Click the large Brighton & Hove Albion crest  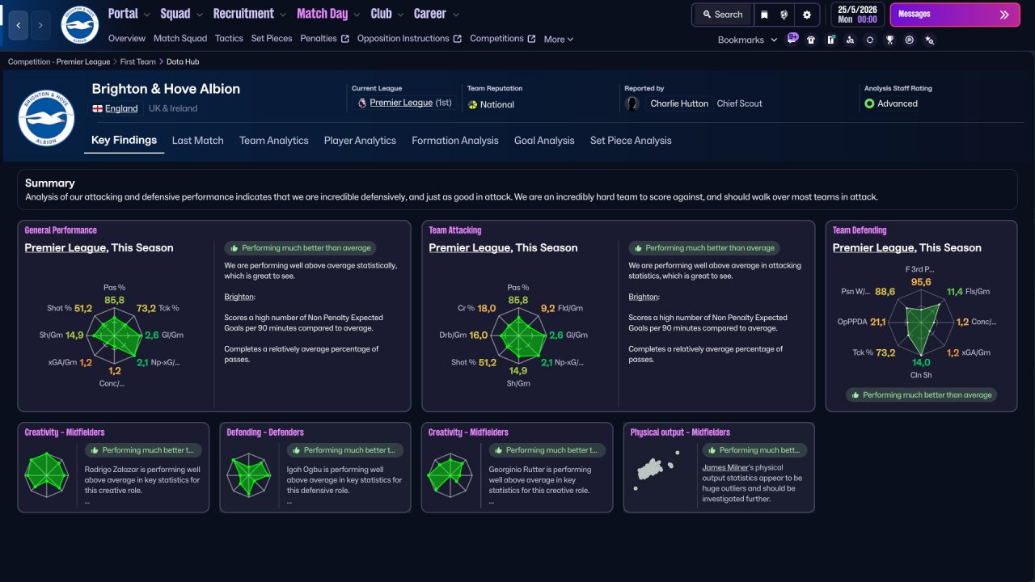tap(47, 117)
